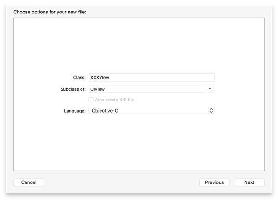
Task: Proceed with the Next button
Action: coord(249,182)
